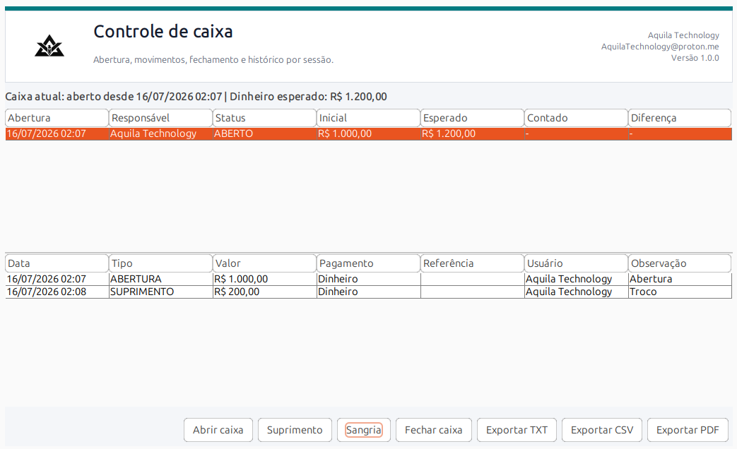Select session row dated 16/07/2026 02:07

click(369, 134)
